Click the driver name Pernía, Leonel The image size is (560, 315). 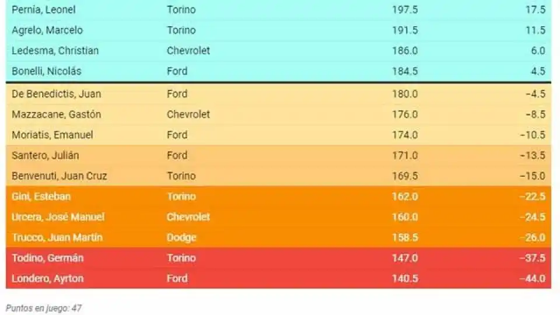pos(44,10)
